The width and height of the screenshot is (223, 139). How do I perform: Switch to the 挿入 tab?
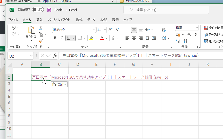tap(39, 20)
